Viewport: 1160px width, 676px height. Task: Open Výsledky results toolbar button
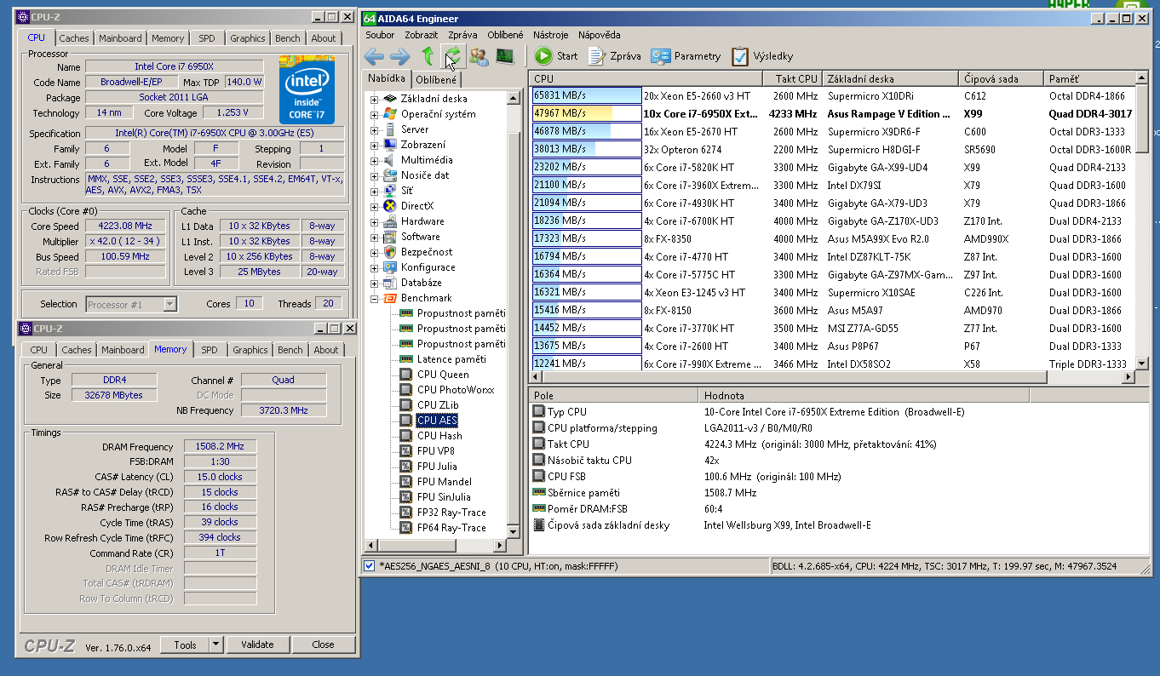click(x=762, y=56)
